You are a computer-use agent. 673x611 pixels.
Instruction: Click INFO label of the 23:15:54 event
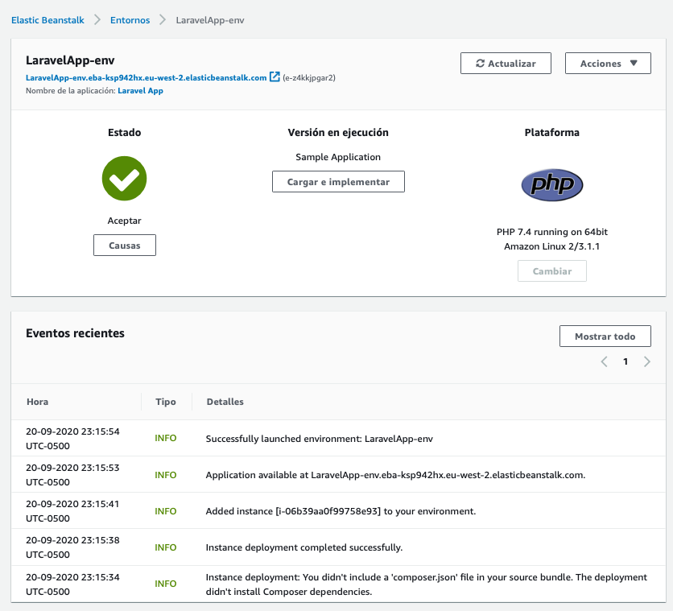pos(166,438)
